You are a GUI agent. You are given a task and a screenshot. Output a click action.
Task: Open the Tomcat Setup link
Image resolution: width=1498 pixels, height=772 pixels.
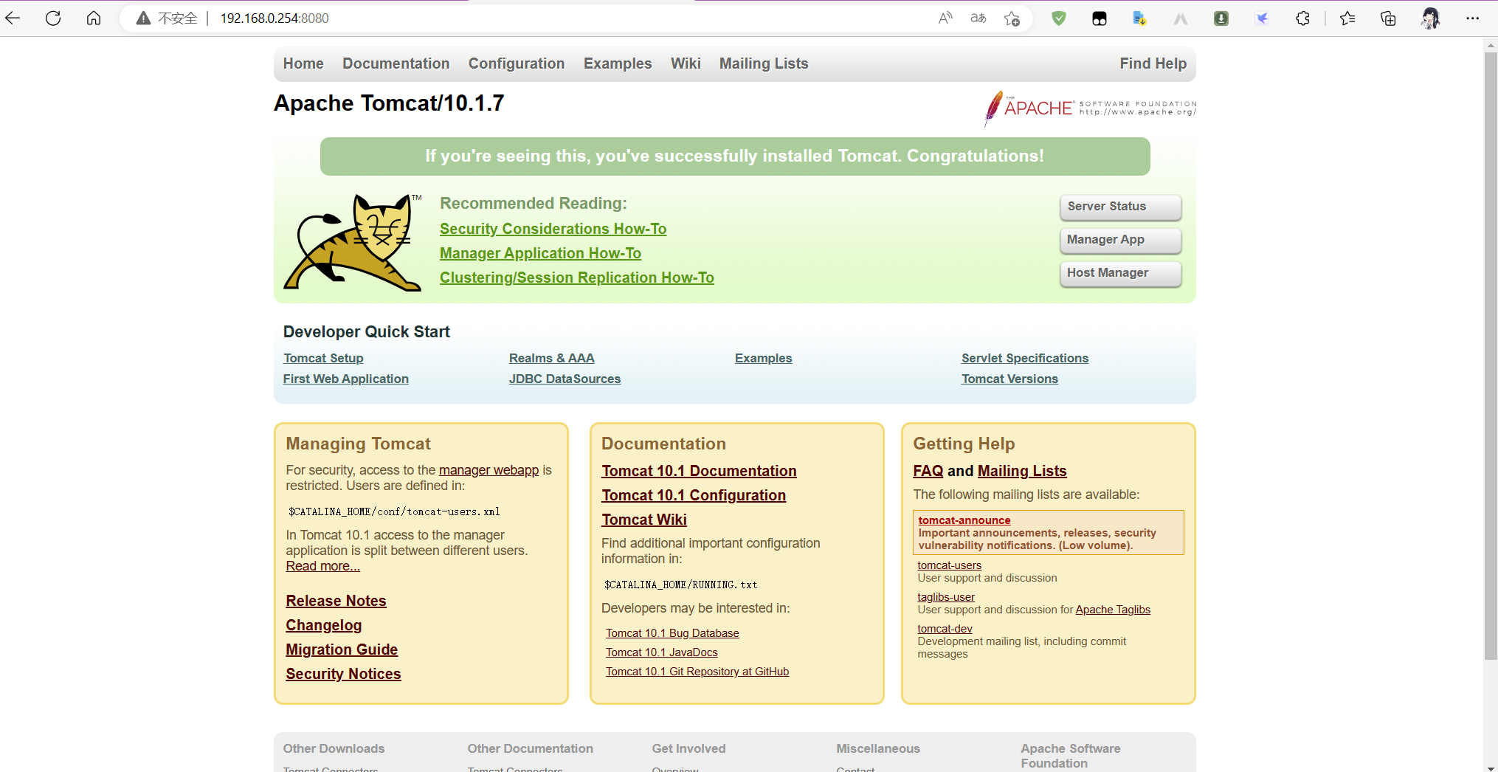pyautogui.click(x=323, y=358)
